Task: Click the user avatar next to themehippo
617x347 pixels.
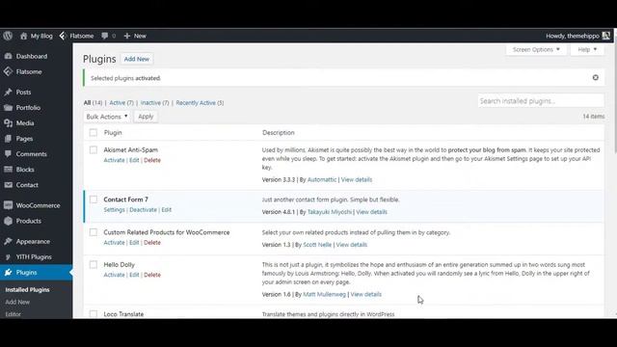Action: coord(606,36)
